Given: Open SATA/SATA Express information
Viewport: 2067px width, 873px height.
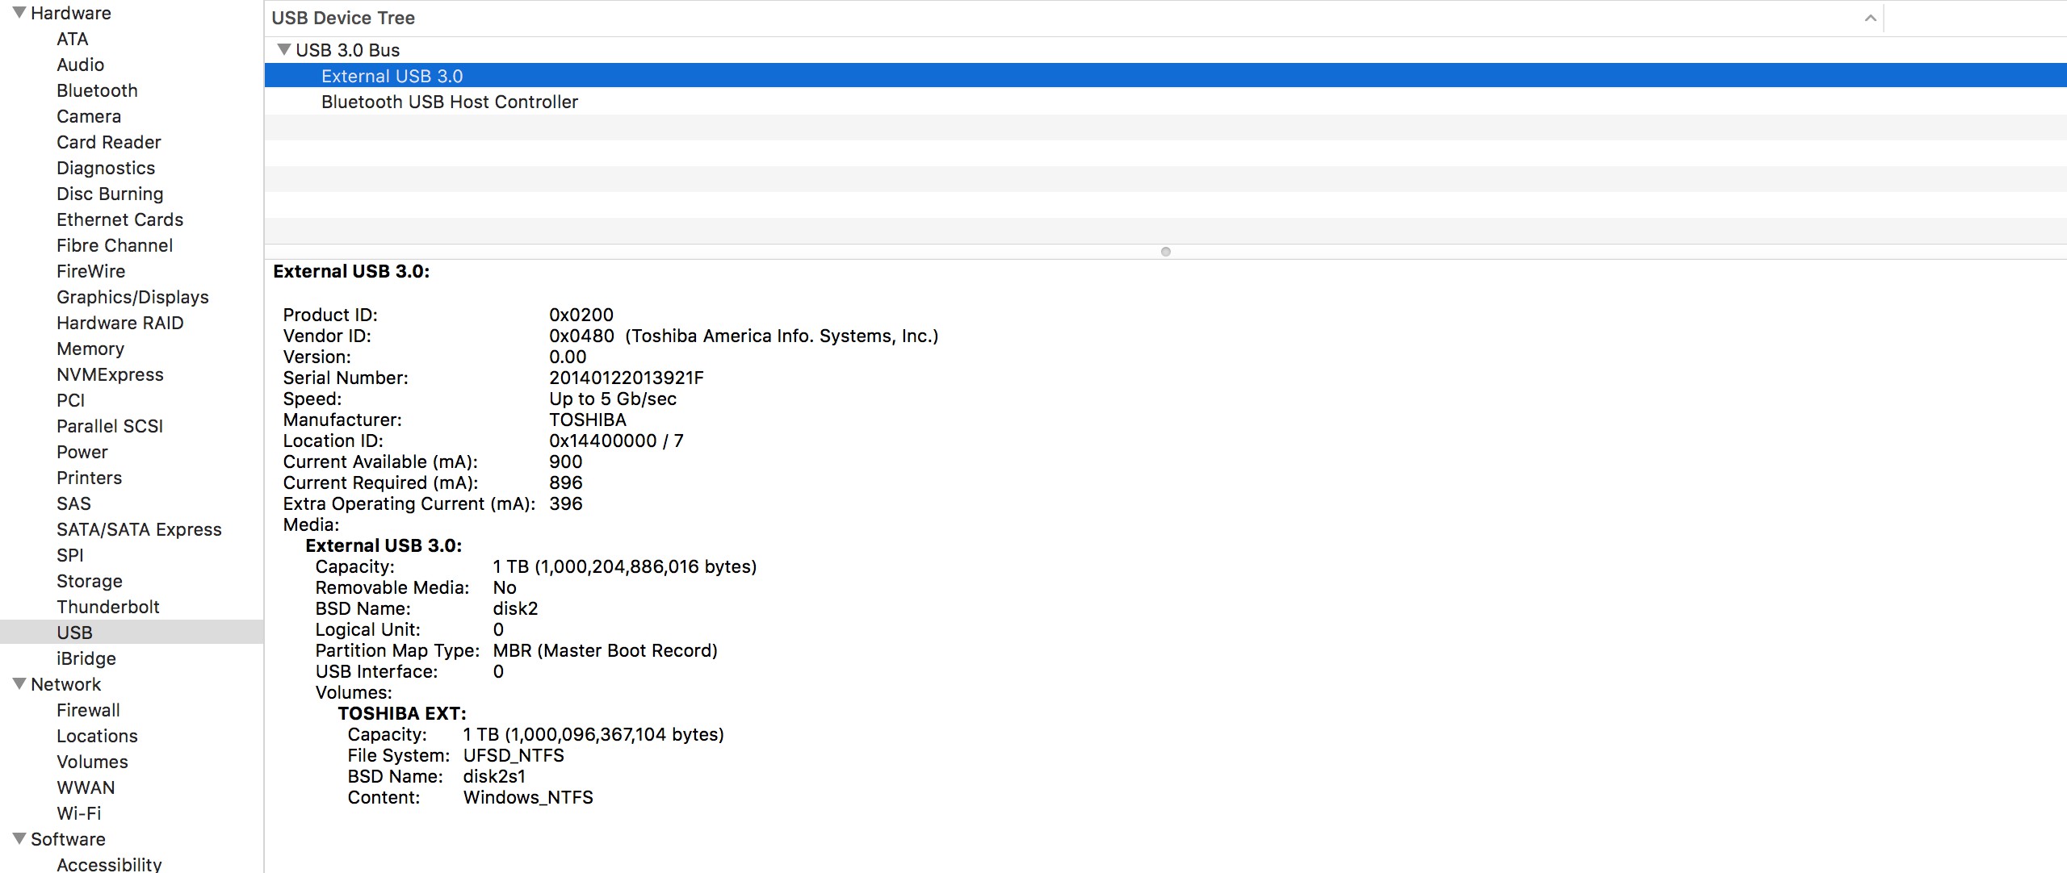Looking at the screenshot, I should pos(139,529).
